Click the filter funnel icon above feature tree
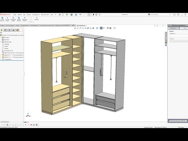The height and width of the screenshot is (141, 188). 1,33
